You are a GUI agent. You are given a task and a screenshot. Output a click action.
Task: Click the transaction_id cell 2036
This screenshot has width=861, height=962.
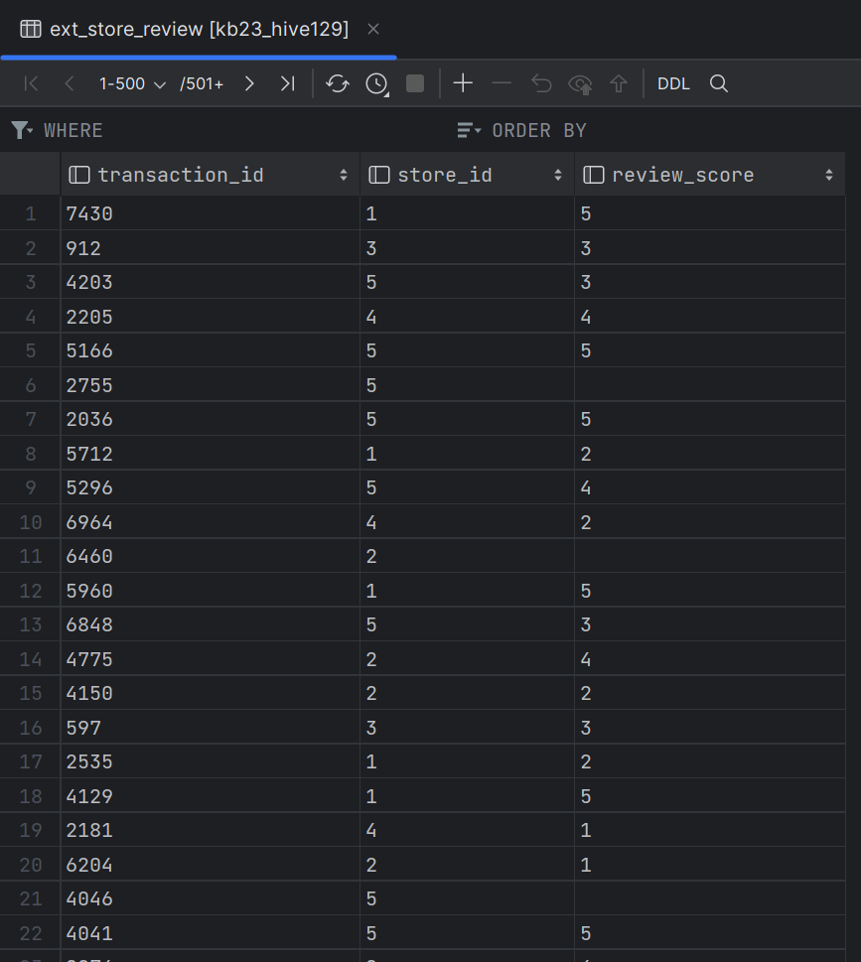point(210,419)
